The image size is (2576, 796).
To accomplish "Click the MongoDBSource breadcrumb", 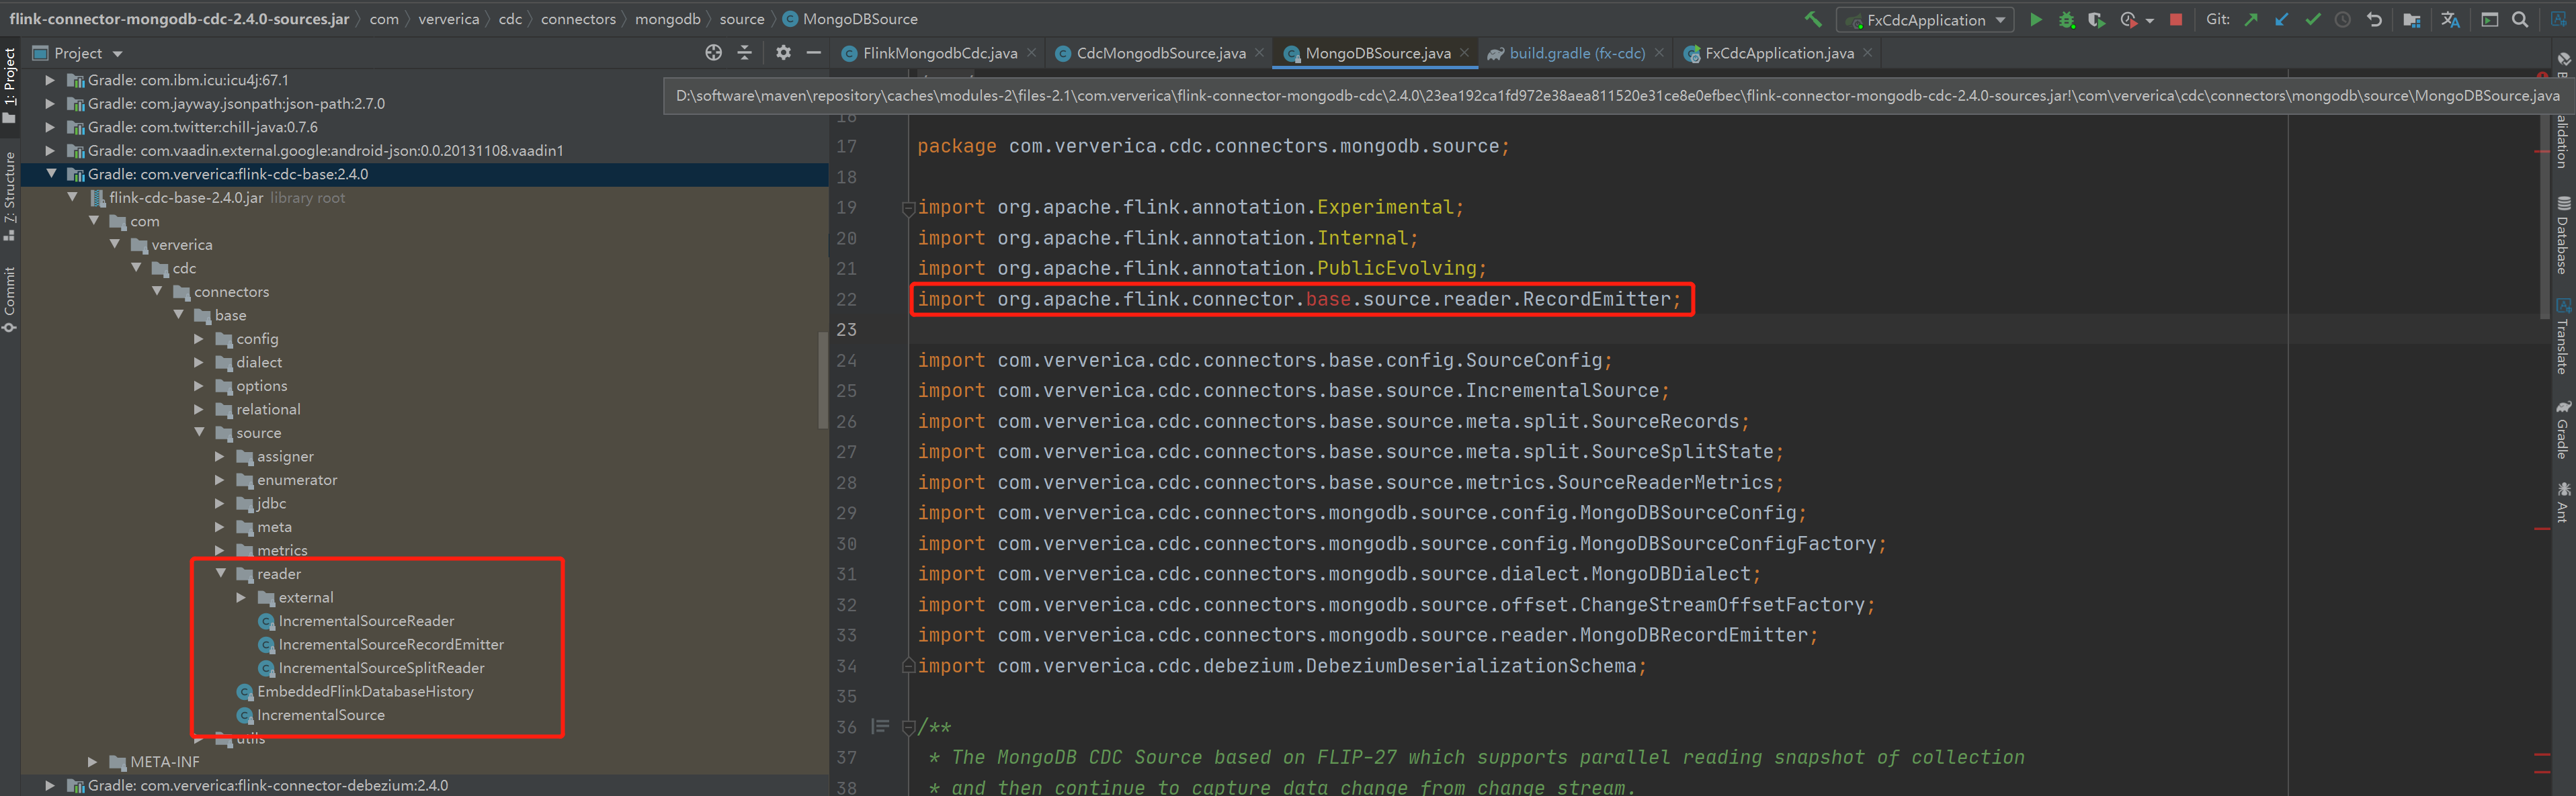I will (850, 19).
